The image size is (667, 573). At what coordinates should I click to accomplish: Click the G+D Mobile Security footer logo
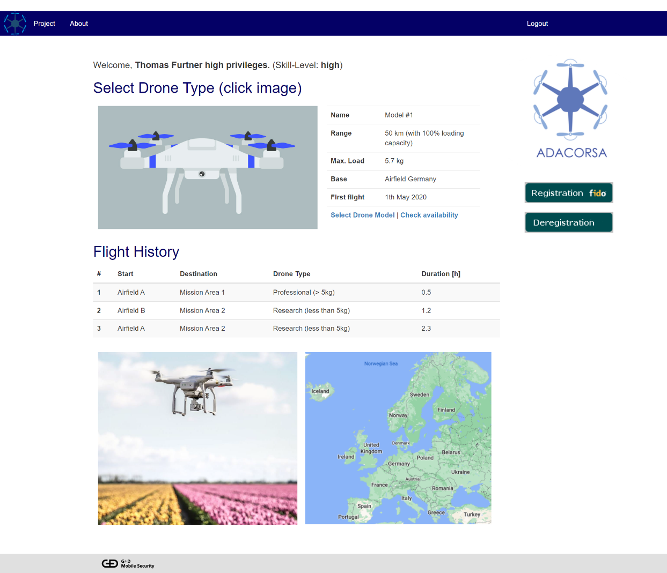128,563
